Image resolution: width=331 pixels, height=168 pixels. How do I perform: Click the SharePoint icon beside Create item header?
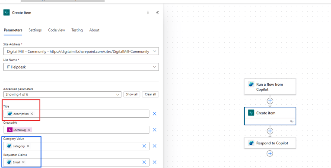(6, 12)
